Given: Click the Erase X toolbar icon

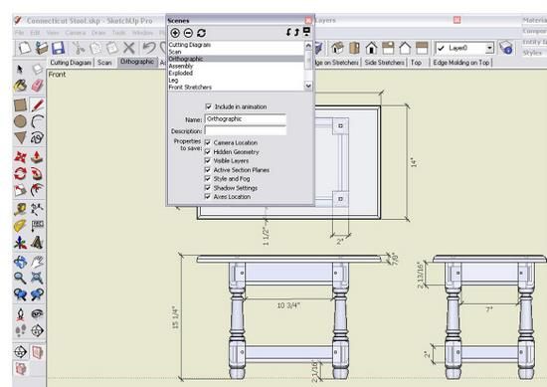Looking at the screenshot, I should point(129,48).
